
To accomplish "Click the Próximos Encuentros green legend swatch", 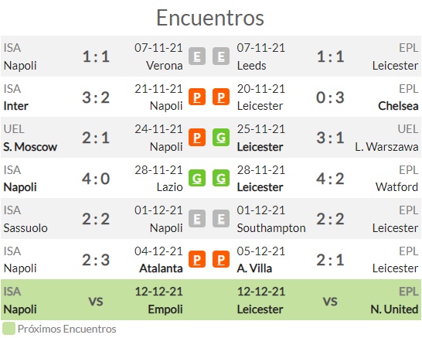I will (x=9, y=329).
